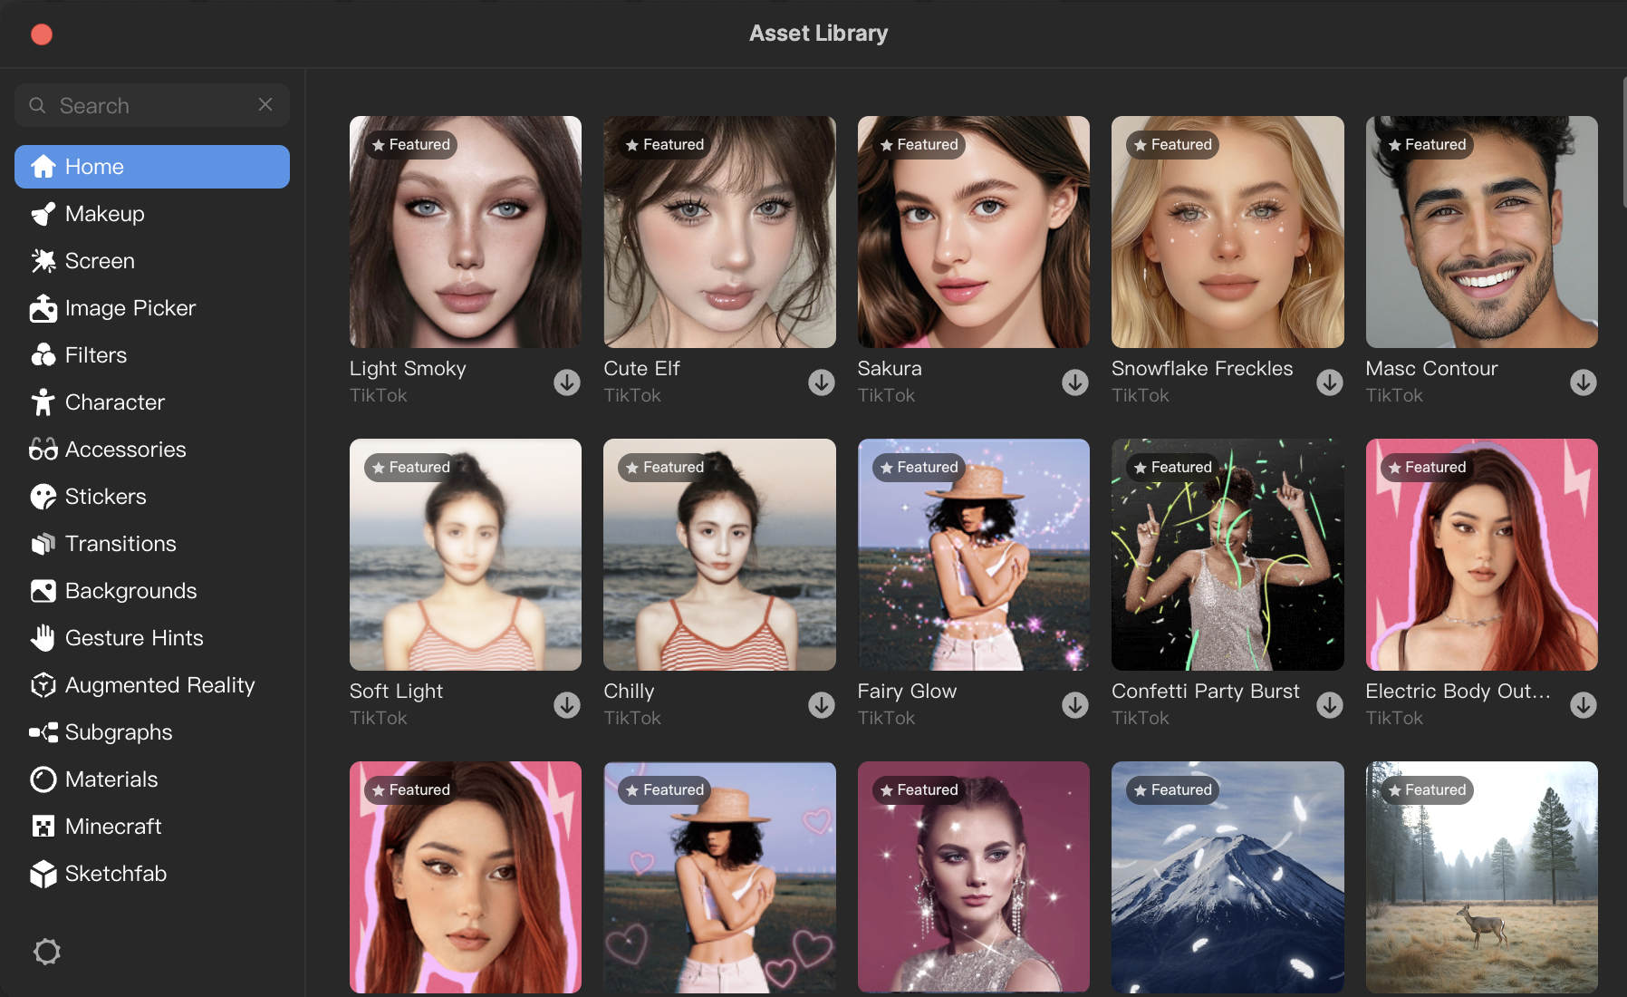Screen dimensions: 1627x997
Task: Open the Backgrounds category
Action: [152, 591]
